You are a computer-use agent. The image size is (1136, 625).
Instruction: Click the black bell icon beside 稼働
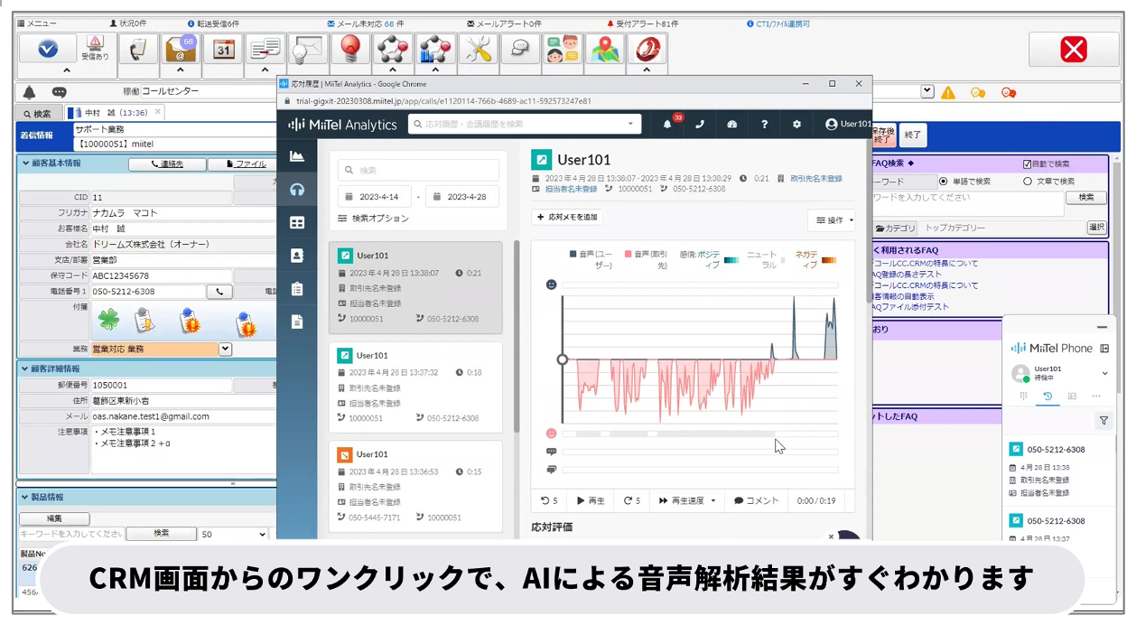pyautogui.click(x=30, y=92)
